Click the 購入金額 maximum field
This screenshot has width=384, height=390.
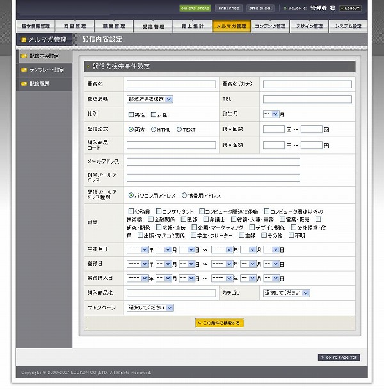(312, 145)
